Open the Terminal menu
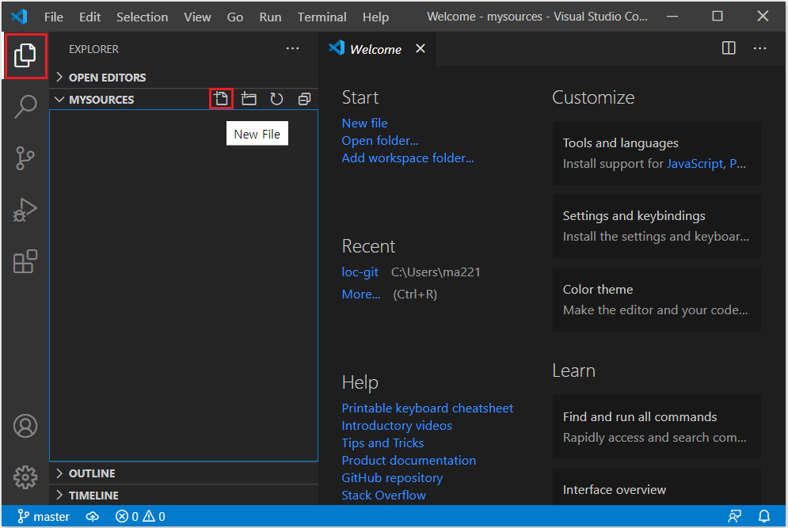The height and width of the screenshot is (528, 788). pos(322,17)
